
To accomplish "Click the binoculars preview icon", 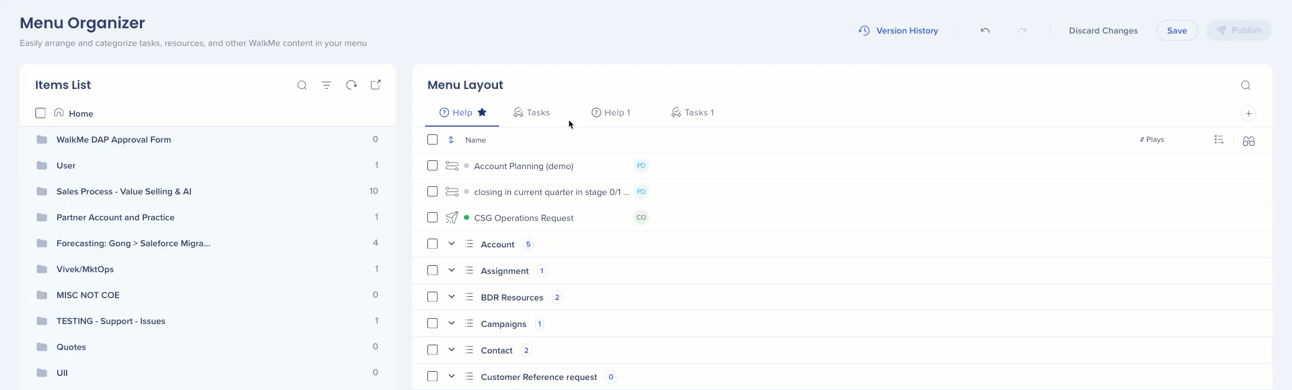I will pos(1248,141).
